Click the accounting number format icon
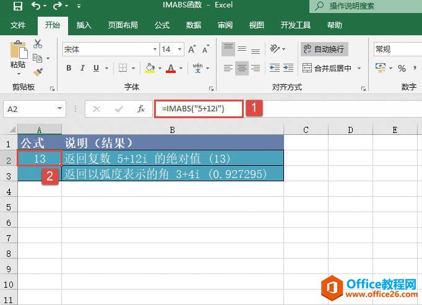This screenshot has width=422, height=305. (x=381, y=68)
